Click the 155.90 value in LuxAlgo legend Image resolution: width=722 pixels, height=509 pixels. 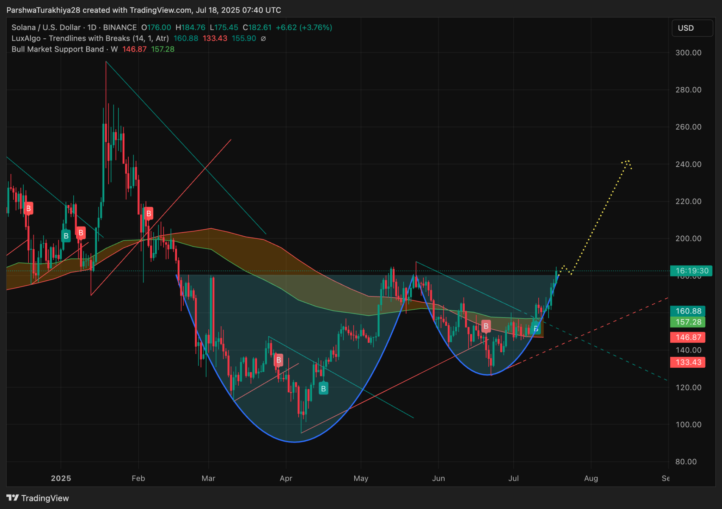point(244,38)
